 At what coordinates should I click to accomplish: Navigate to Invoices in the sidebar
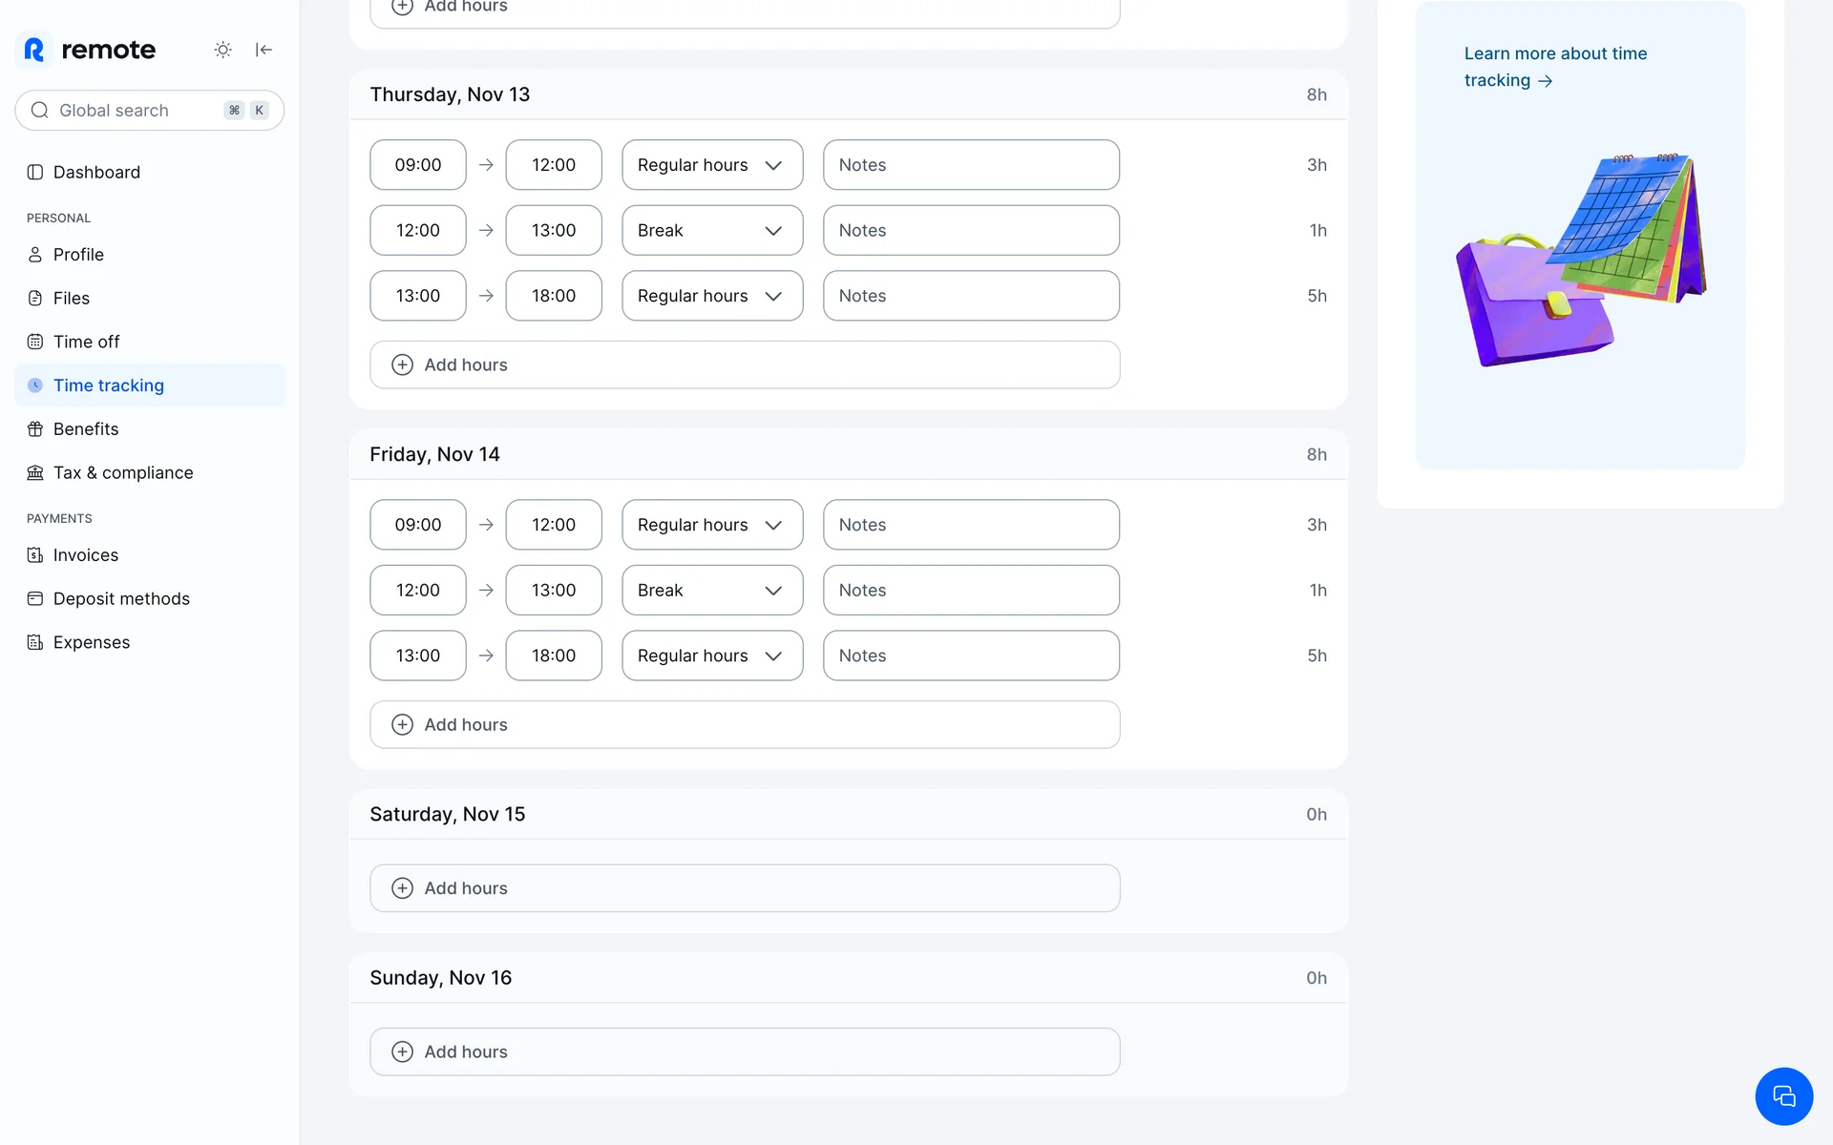(86, 555)
